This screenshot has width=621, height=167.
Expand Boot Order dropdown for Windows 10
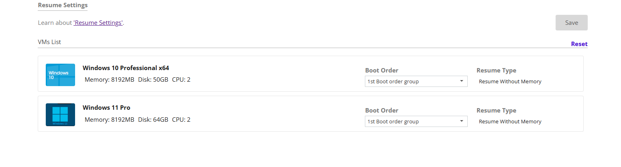point(416,81)
